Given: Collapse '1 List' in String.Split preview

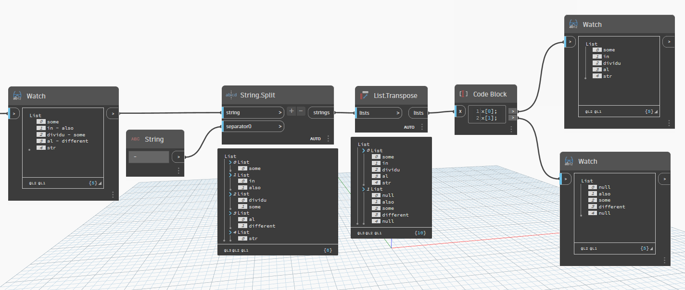Looking at the screenshot, I should pos(230,175).
